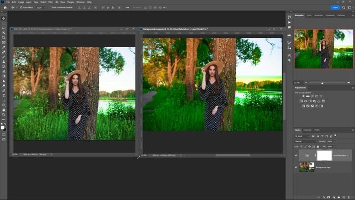Open the Kind filter dropdown in Layers
The height and width of the screenshot is (200, 355).
(302, 136)
